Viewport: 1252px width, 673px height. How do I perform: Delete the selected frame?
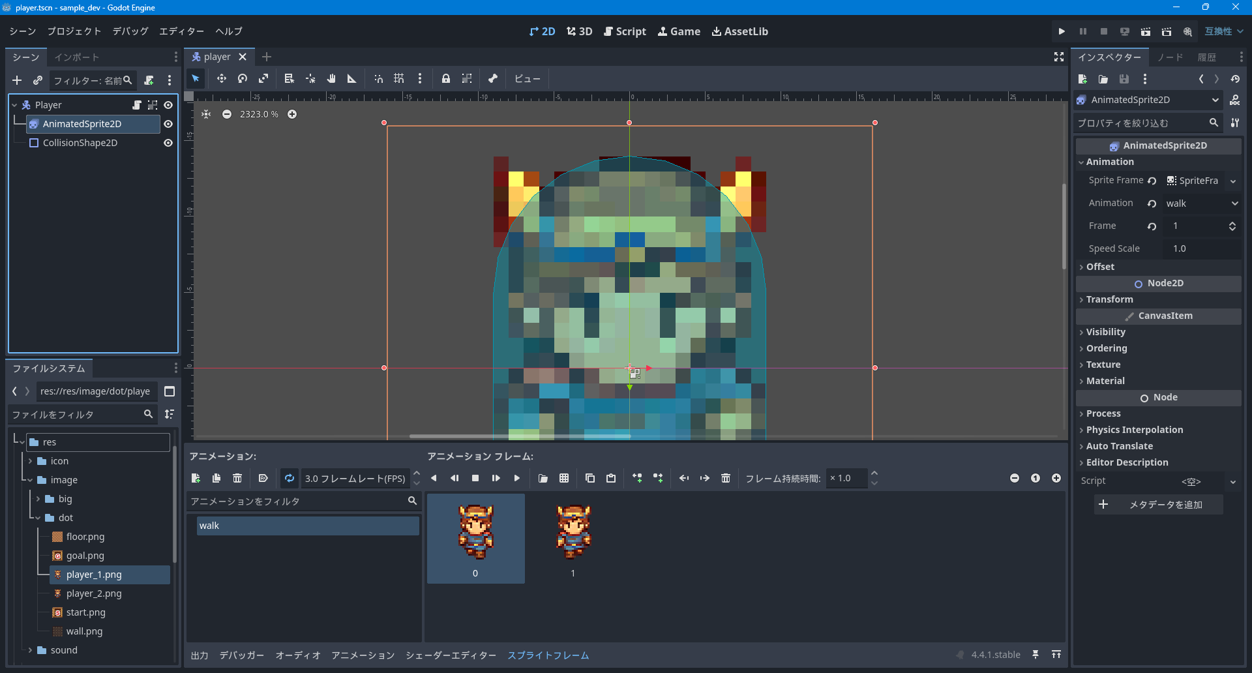[x=726, y=478]
